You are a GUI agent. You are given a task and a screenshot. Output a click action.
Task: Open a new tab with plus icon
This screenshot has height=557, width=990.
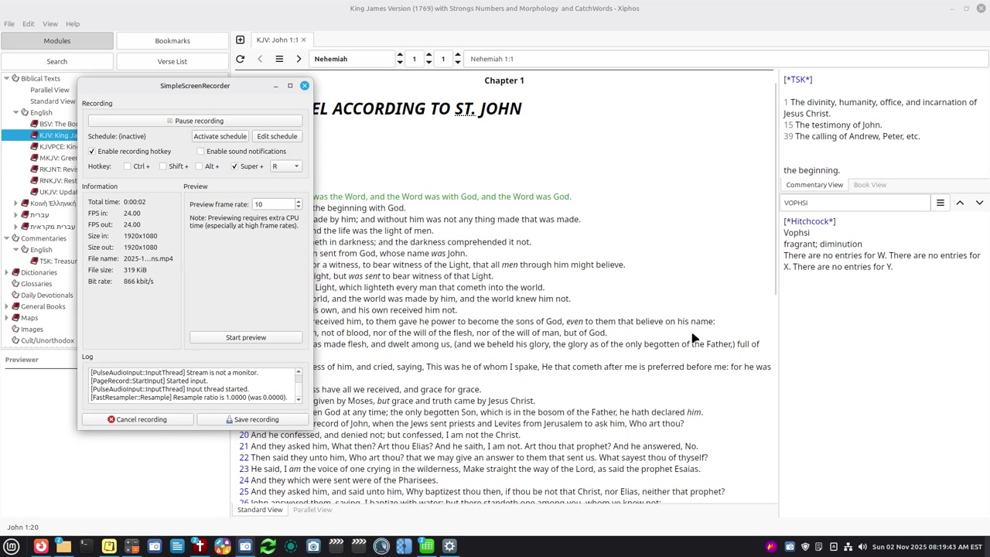point(240,40)
